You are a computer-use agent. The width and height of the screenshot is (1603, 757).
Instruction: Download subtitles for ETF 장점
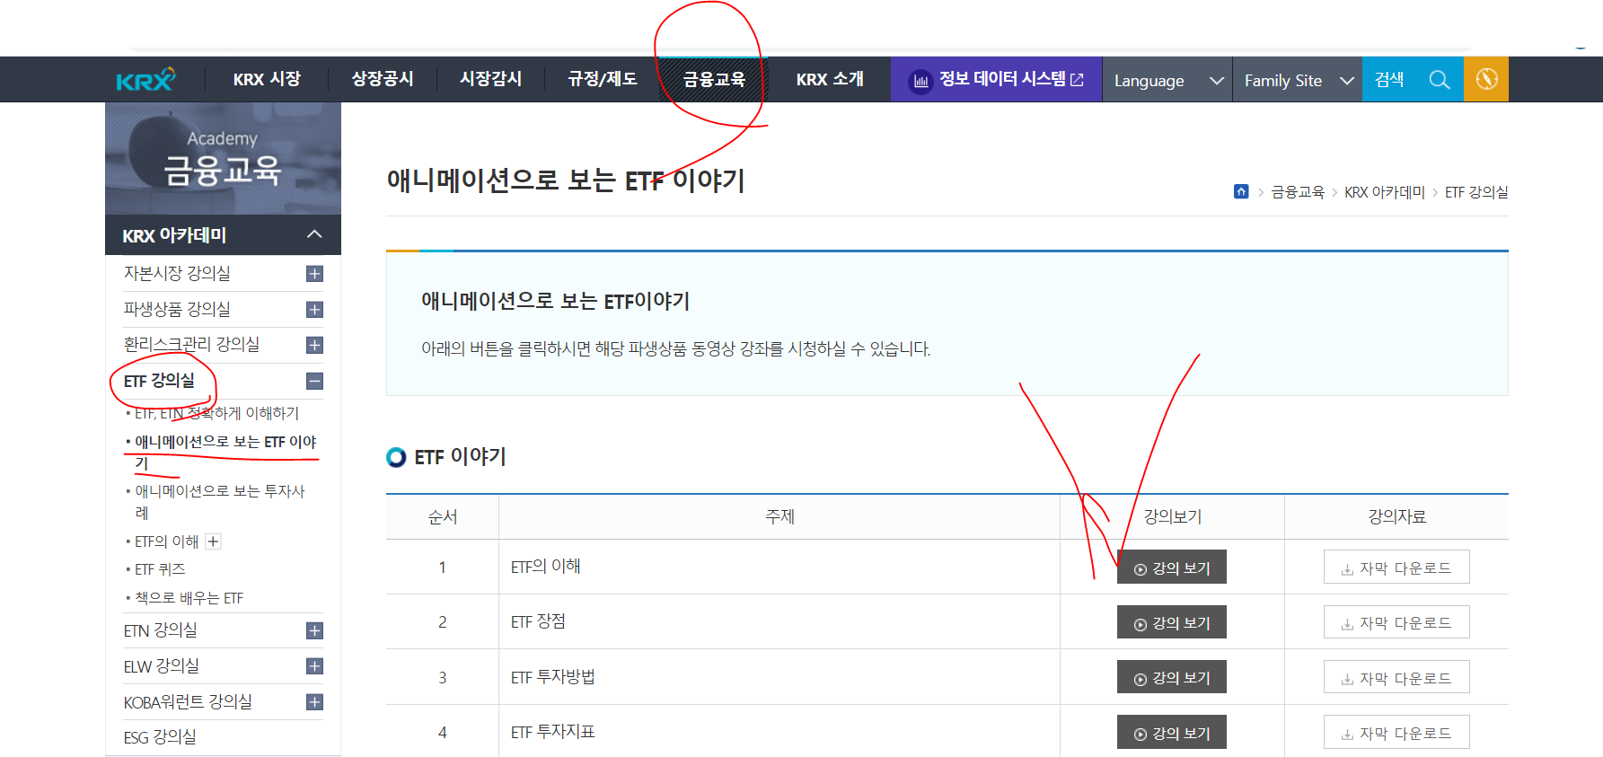[x=1396, y=622]
